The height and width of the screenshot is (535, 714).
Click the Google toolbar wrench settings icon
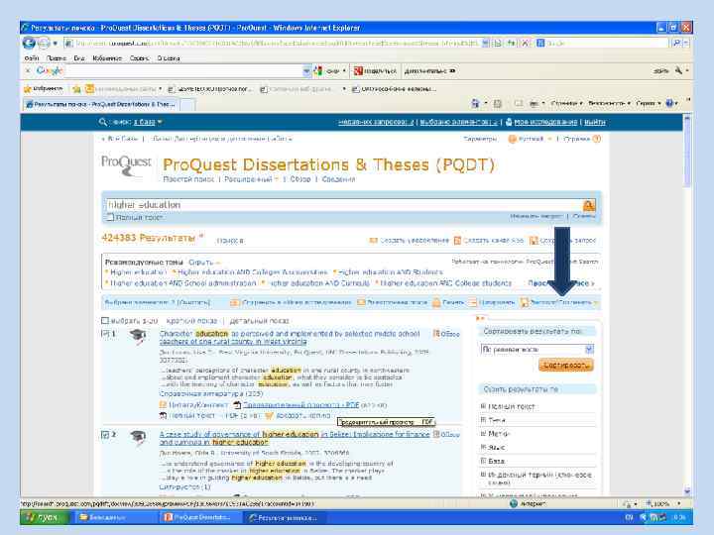tap(679, 70)
